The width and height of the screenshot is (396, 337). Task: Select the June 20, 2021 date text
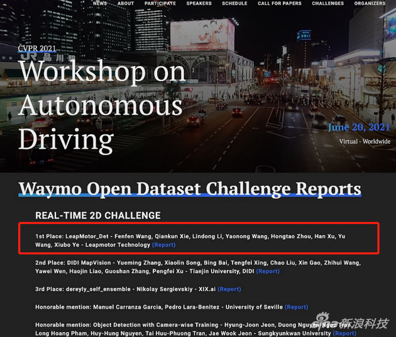[359, 127]
